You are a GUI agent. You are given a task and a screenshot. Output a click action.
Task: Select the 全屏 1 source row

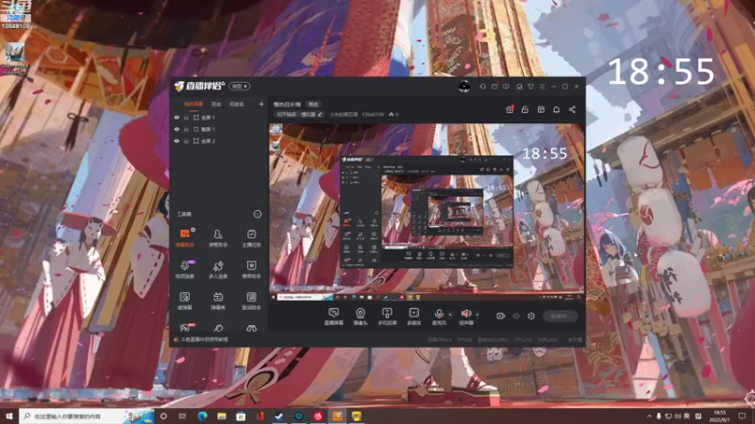click(x=219, y=117)
